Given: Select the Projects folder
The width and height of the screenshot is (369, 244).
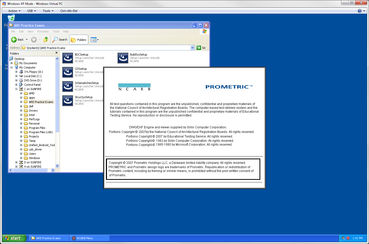Looking at the screenshot, I should coord(34,136).
